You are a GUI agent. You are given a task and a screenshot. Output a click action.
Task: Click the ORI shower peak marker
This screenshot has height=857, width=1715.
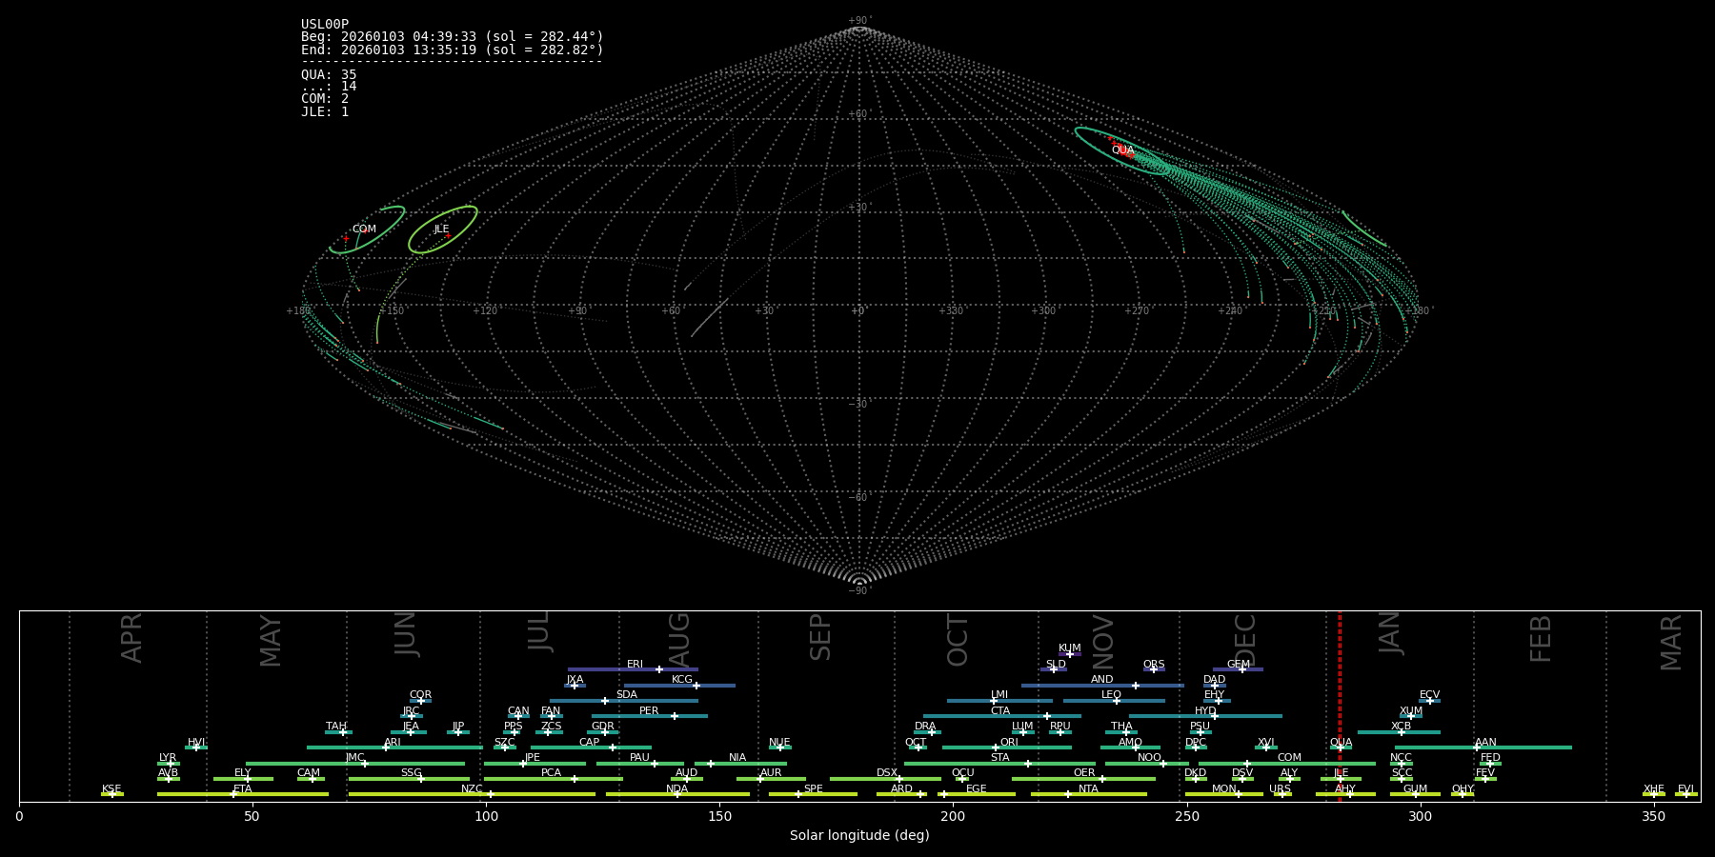(996, 747)
